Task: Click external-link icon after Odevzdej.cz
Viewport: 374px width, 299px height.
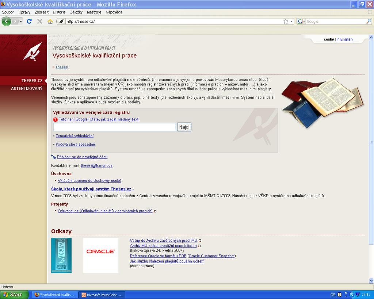Action: pyautogui.click(x=155, y=211)
